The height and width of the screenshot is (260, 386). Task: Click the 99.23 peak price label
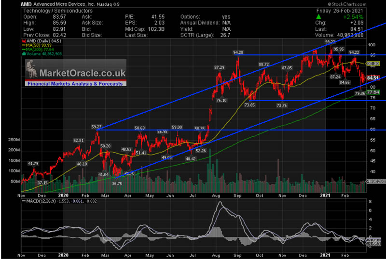pos(330,42)
